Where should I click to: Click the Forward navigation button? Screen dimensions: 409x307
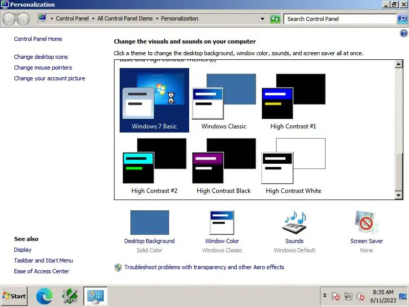(x=23, y=19)
